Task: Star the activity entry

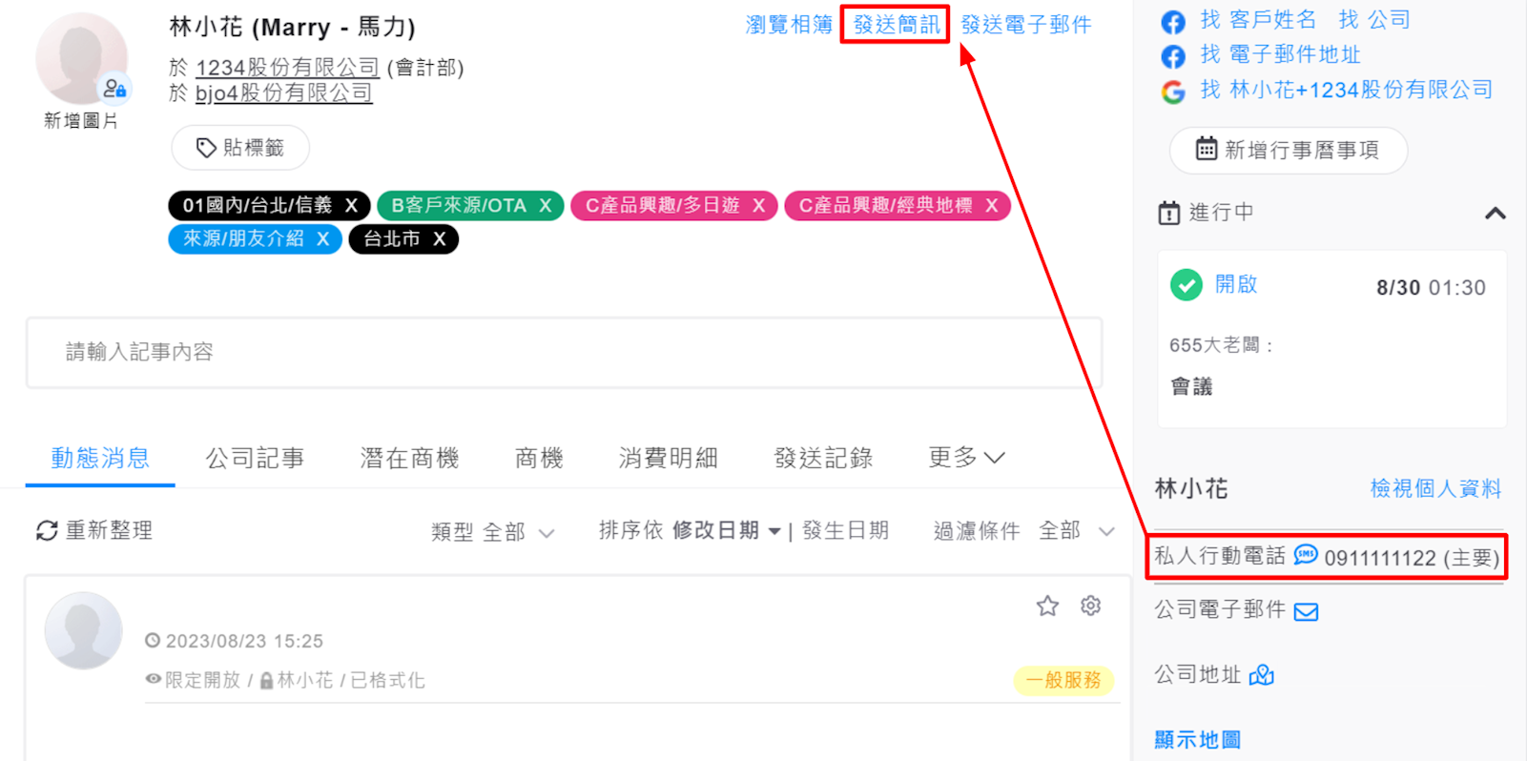Action: (x=1047, y=607)
